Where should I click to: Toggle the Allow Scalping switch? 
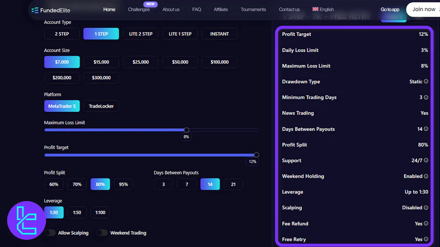[x=50, y=233]
